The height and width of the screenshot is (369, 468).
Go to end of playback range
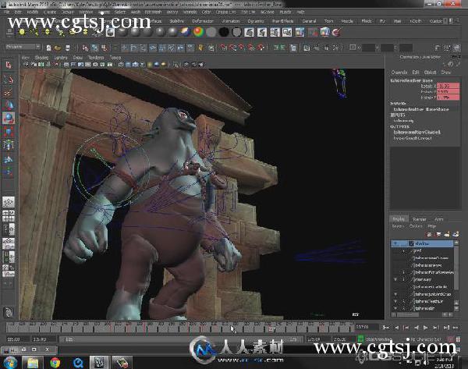456,328
